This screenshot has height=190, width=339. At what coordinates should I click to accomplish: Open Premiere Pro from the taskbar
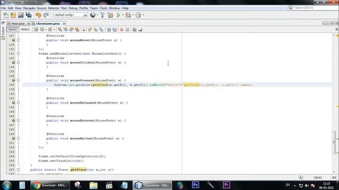click(226, 185)
